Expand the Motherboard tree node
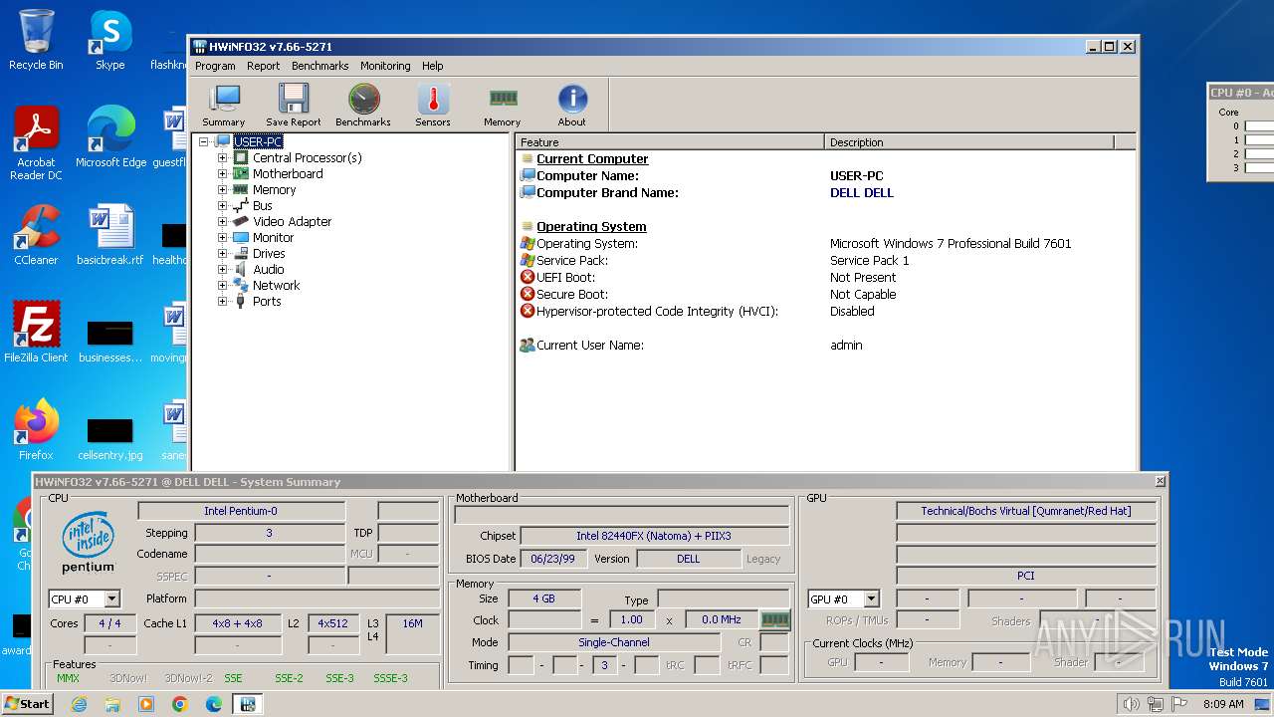Image resolution: width=1274 pixels, height=717 pixels. point(223,173)
